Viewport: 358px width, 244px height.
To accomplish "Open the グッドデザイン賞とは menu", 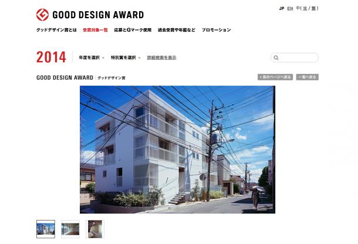I will pos(56,30).
